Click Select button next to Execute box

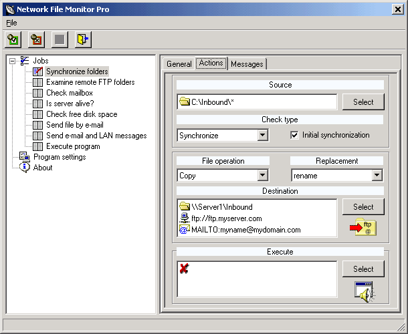tap(363, 269)
